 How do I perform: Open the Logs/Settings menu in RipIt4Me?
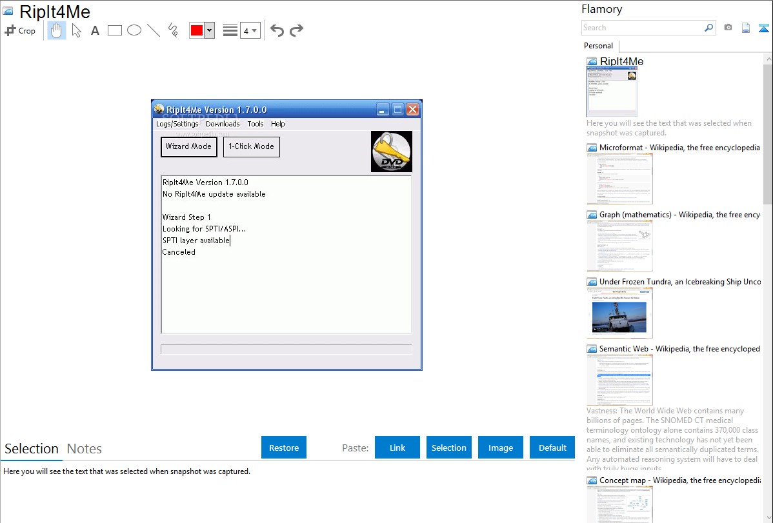[x=177, y=124]
